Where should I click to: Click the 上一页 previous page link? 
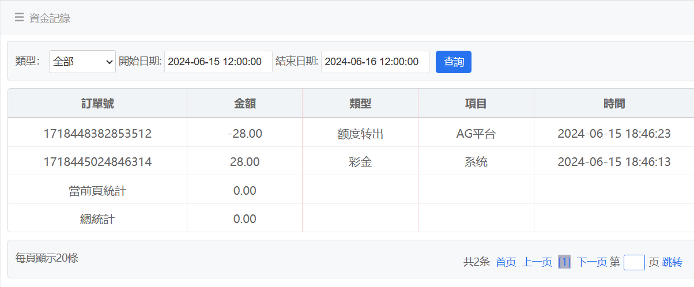pyautogui.click(x=537, y=262)
